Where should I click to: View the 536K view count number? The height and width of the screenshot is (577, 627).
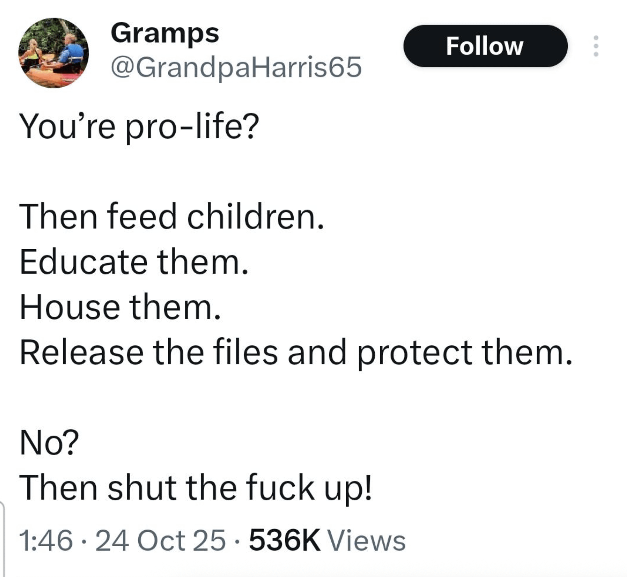[x=285, y=541]
